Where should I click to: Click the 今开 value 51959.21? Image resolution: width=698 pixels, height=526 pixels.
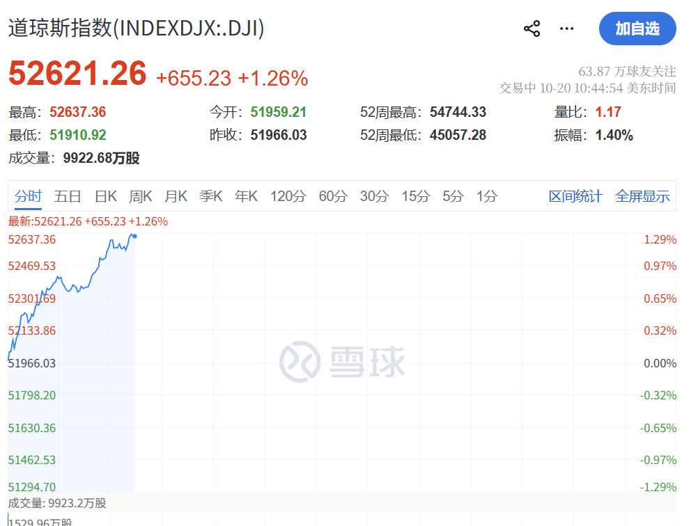click(x=278, y=112)
